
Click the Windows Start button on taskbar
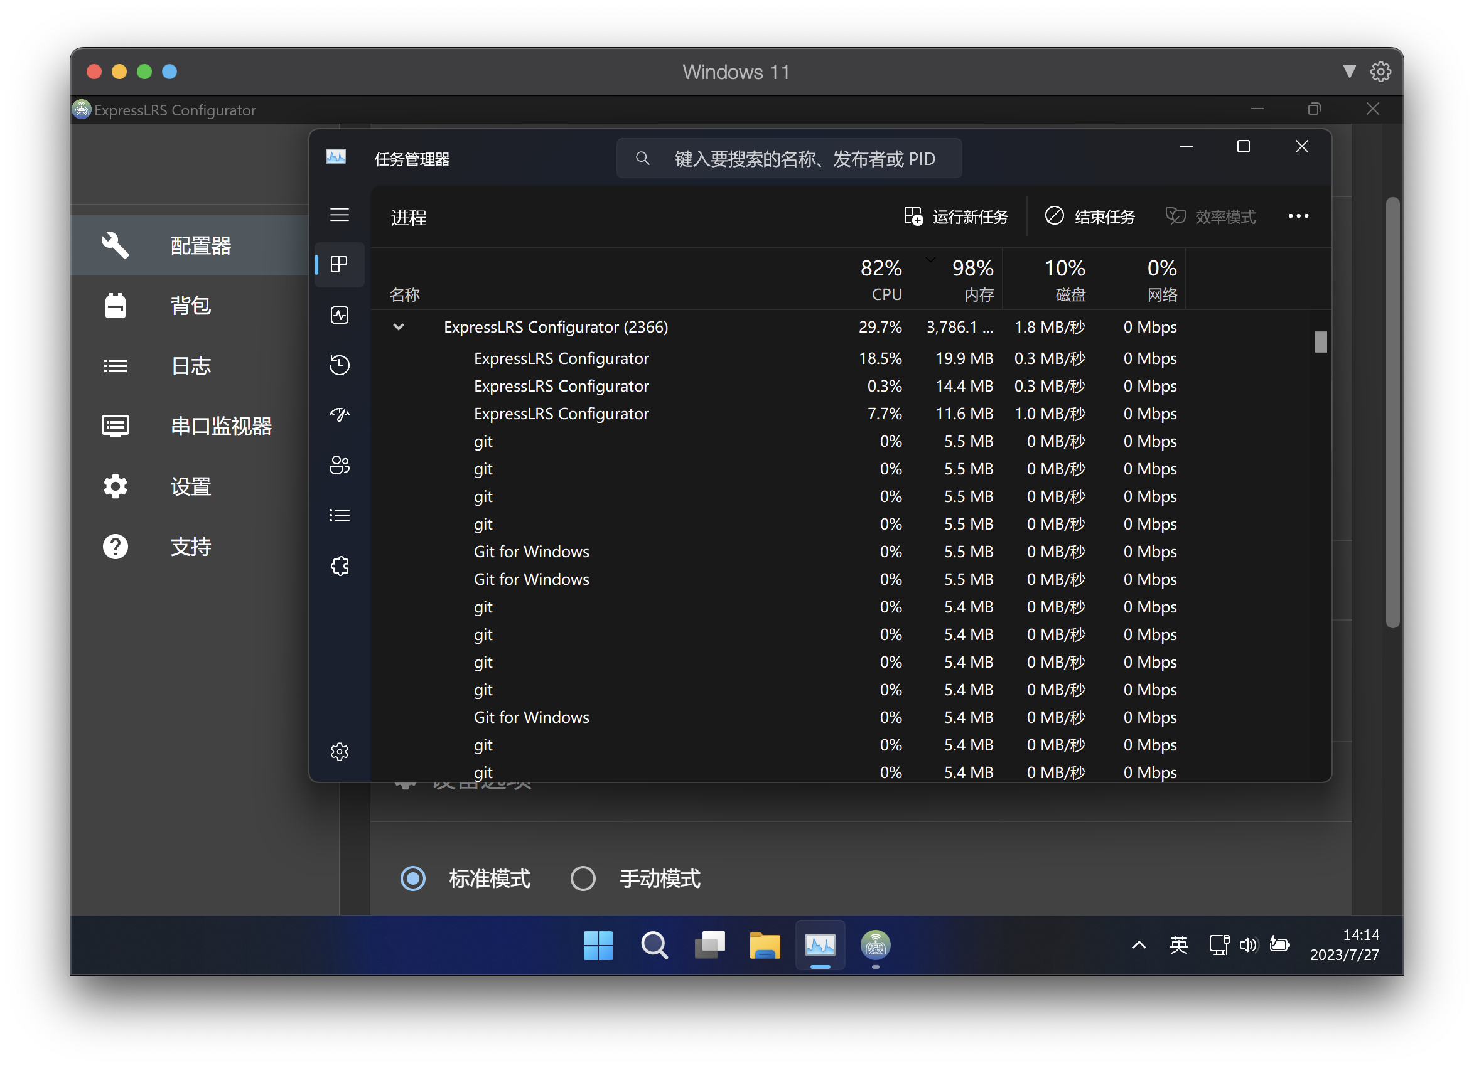pos(598,945)
